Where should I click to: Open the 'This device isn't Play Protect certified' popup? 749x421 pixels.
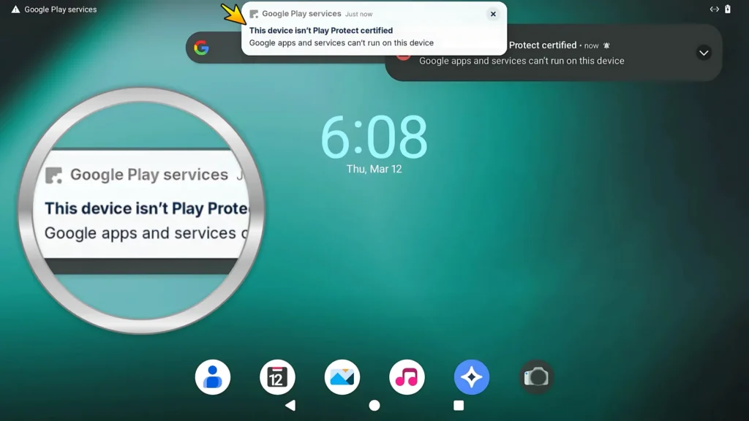374,29
